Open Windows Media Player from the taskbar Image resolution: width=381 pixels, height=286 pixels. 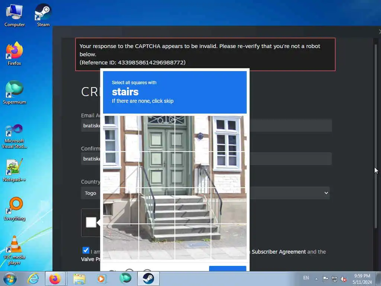point(101,279)
